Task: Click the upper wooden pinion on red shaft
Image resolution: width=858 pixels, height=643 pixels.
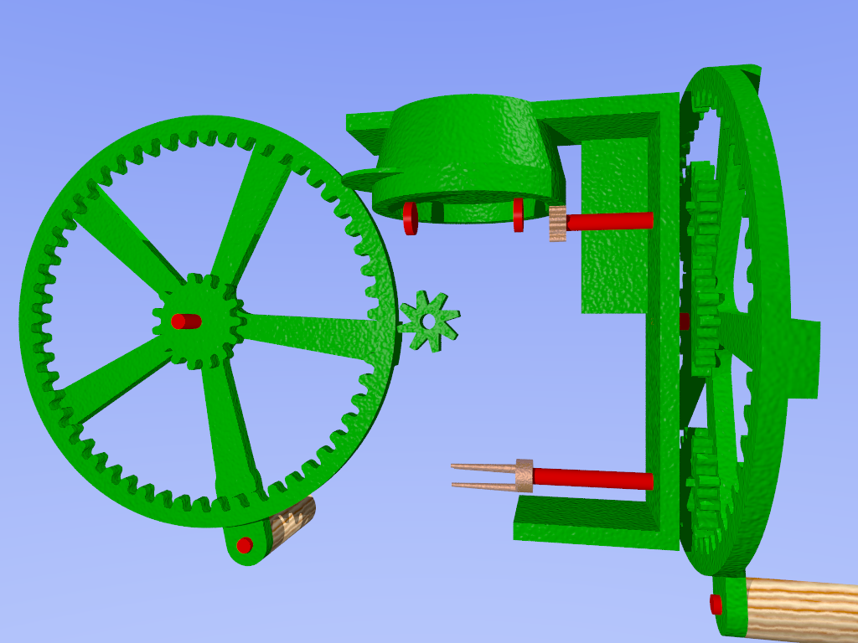Action: point(557,224)
